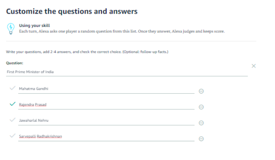Image resolution: width=275 pixels, height=160 pixels.
Task: Click the 'Customize the questions and answers' title
Action: 72,11
